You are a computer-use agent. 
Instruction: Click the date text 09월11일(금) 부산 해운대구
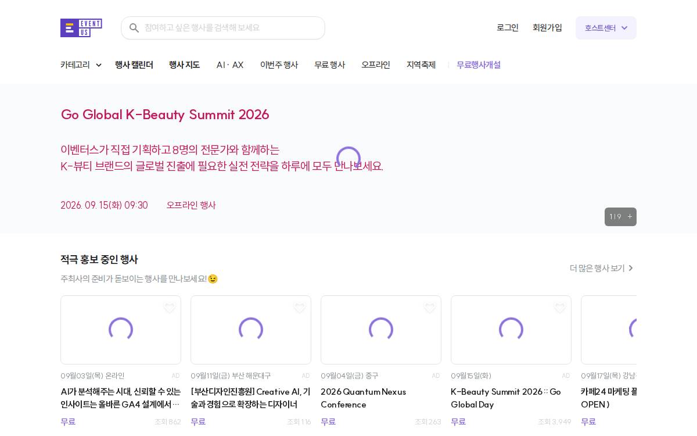coord(231,376)
